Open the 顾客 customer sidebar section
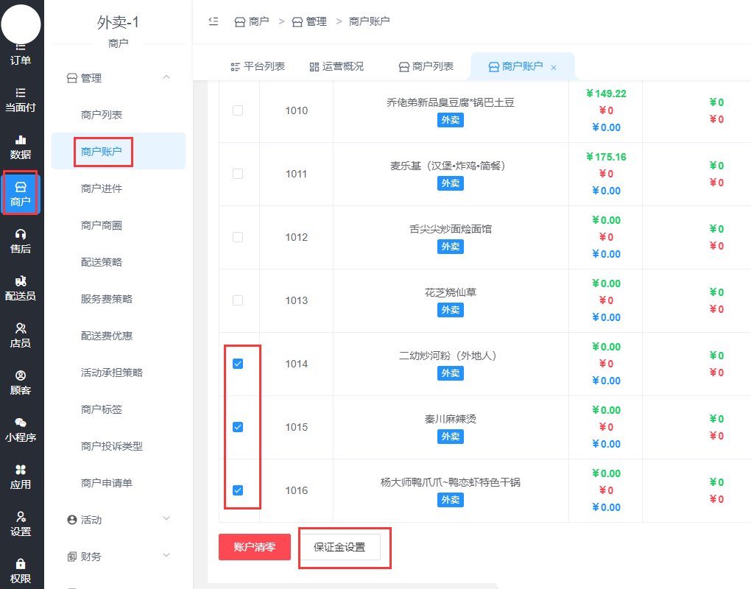The image size is (751, 589). point(21,382)
